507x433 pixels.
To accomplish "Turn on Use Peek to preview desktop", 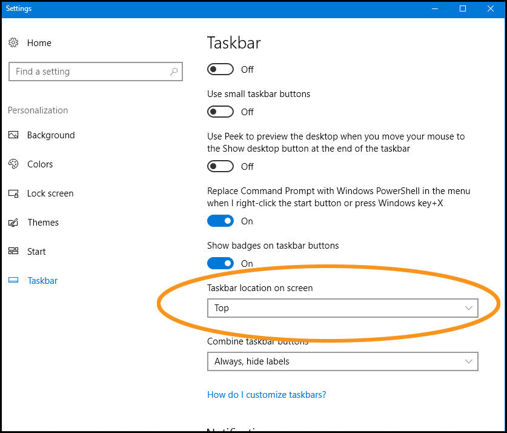I will [220, 166].
